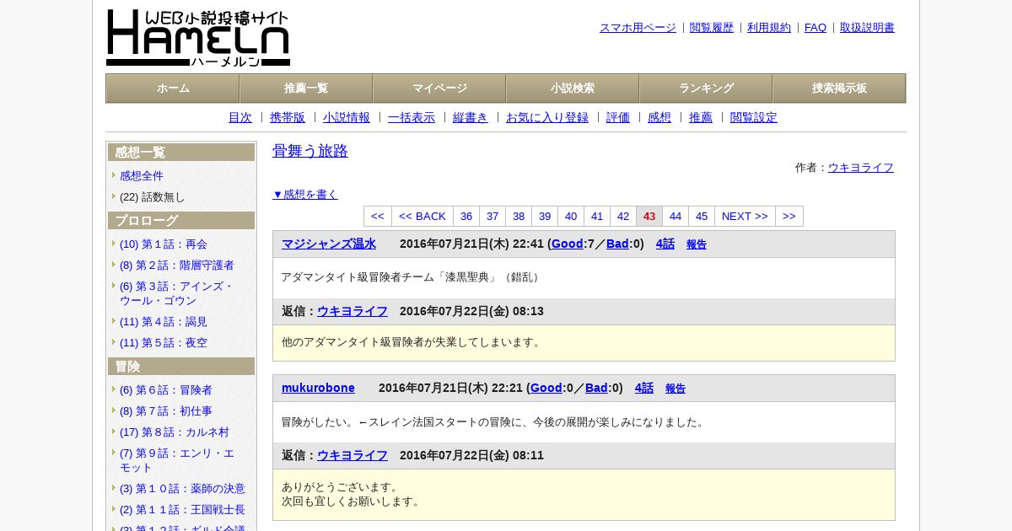Click the Hameln site logo
The width and height of the screenshot is (1012, 531).
198,38
